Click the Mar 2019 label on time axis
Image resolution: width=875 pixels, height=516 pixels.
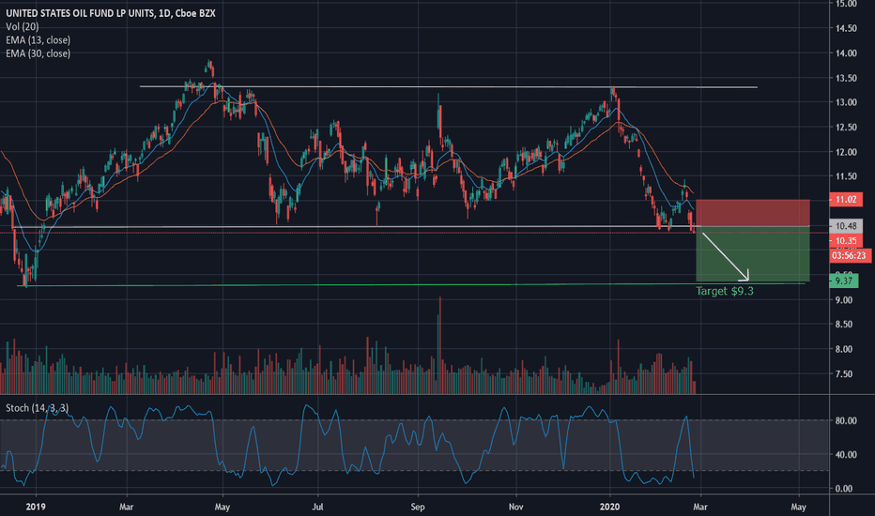pyautogui.click(x=127, y=507)
